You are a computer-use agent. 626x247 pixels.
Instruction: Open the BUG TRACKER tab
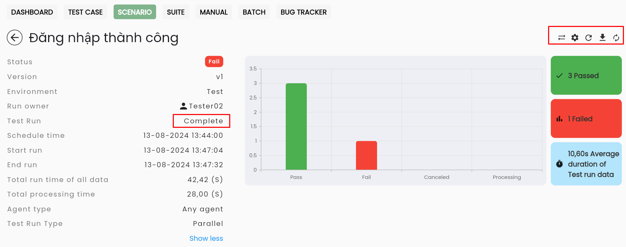(304, 12)
